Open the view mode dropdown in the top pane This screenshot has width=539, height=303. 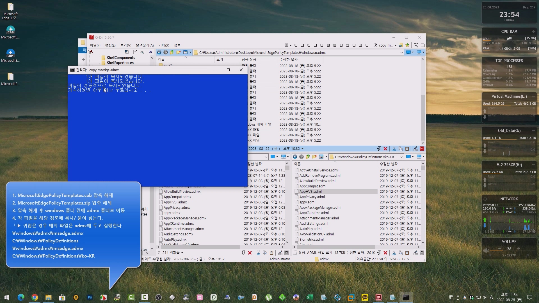[x=190, y=52]
